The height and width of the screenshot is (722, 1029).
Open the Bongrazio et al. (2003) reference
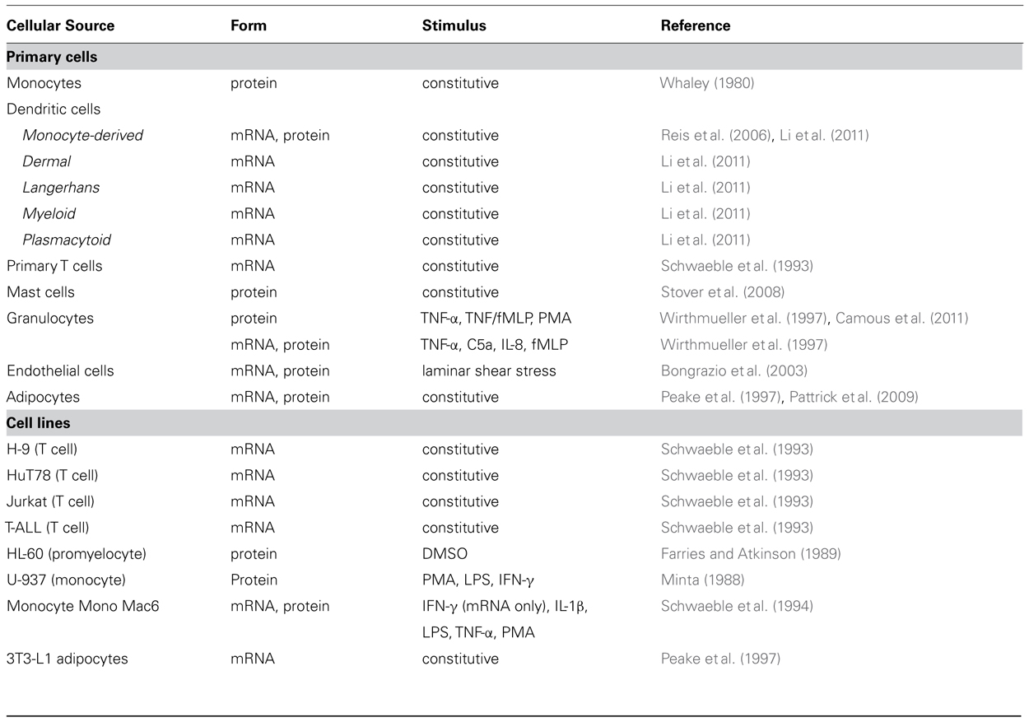[x=733, y=371]
